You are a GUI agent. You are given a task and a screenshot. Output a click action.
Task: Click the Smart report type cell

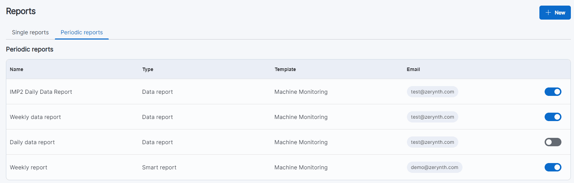(159, 167)
